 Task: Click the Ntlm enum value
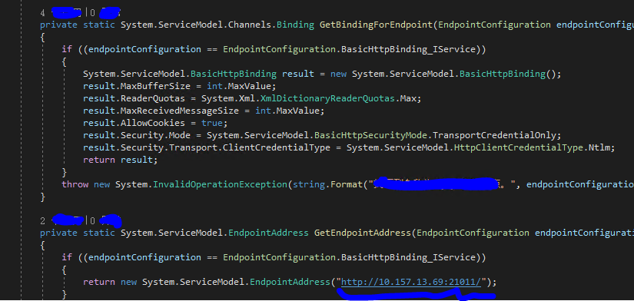[599, 147]
